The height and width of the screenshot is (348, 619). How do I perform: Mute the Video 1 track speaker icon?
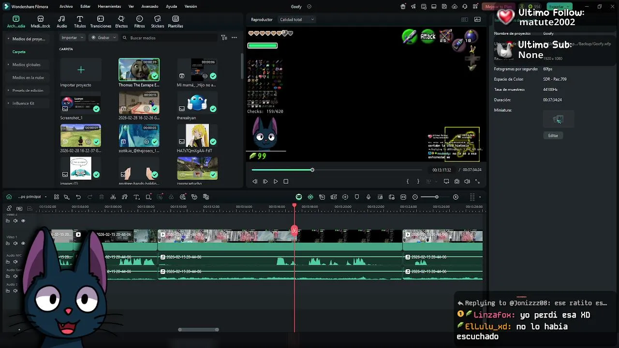(x=15, y=244)
